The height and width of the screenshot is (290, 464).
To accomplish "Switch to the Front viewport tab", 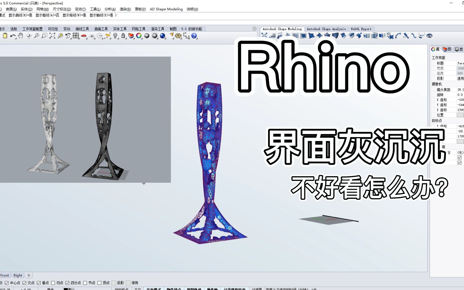I will (5, 275).
